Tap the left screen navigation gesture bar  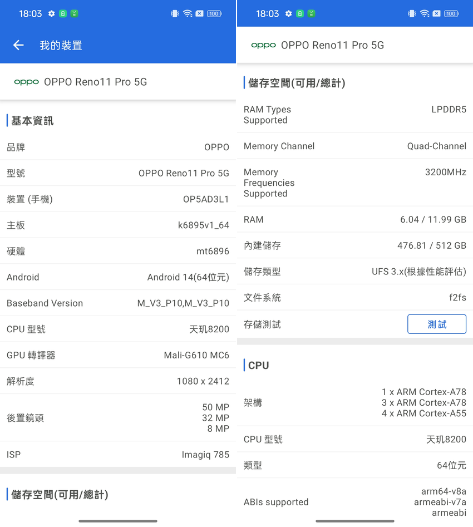click(x=118, y=521)
